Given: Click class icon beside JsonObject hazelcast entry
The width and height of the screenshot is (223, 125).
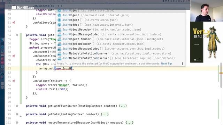Looking at the screenshot, I should 59,15.
